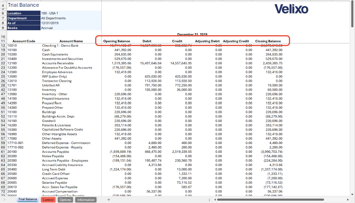
Task: Select row header 22 for Accounts Receivable
Action: (3, 63)
